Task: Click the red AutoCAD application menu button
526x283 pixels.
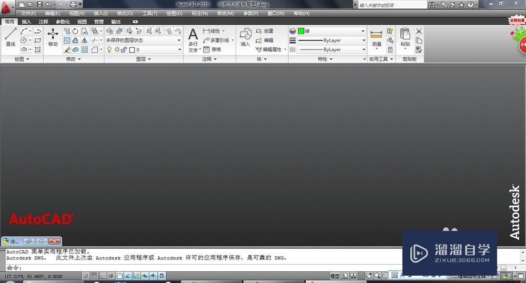Action: (x=7, y=7)
